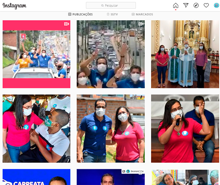Open the Home feed icon

tap(176, 6)
